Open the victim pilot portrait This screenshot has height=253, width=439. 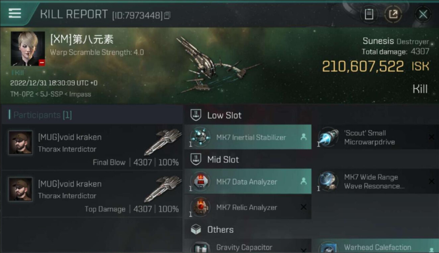[x=28, y=49]
